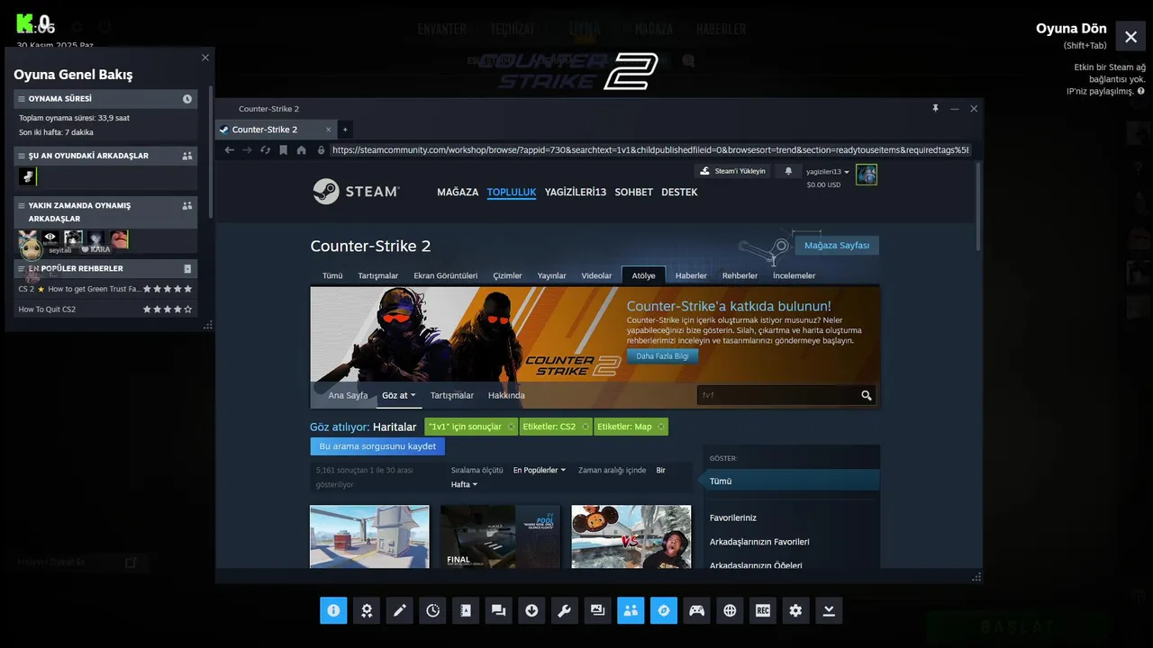Viewport: 1153px width, 648px height.
Task: Open a new browser tab with plus
Action: click(x=344, y=130)
